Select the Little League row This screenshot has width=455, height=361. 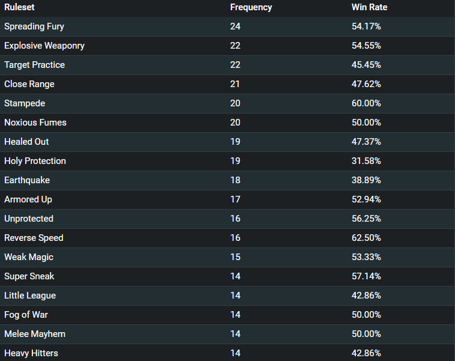[227, 296]
